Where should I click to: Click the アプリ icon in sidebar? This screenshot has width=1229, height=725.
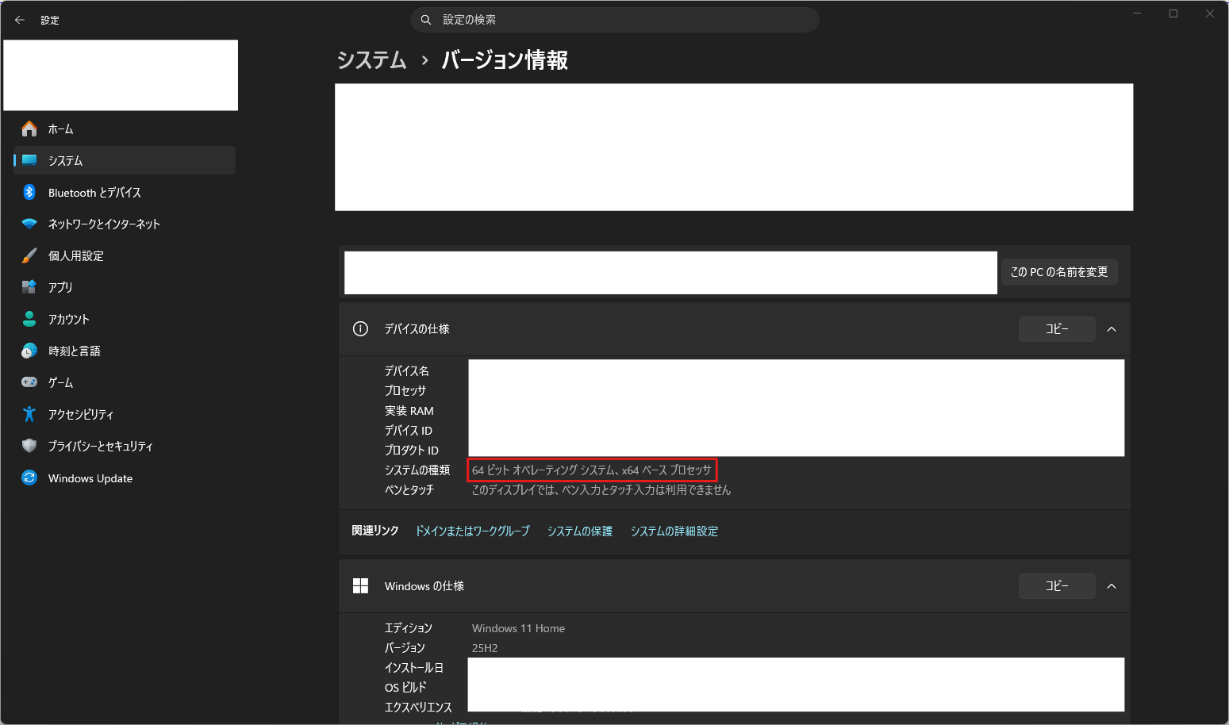29,287
